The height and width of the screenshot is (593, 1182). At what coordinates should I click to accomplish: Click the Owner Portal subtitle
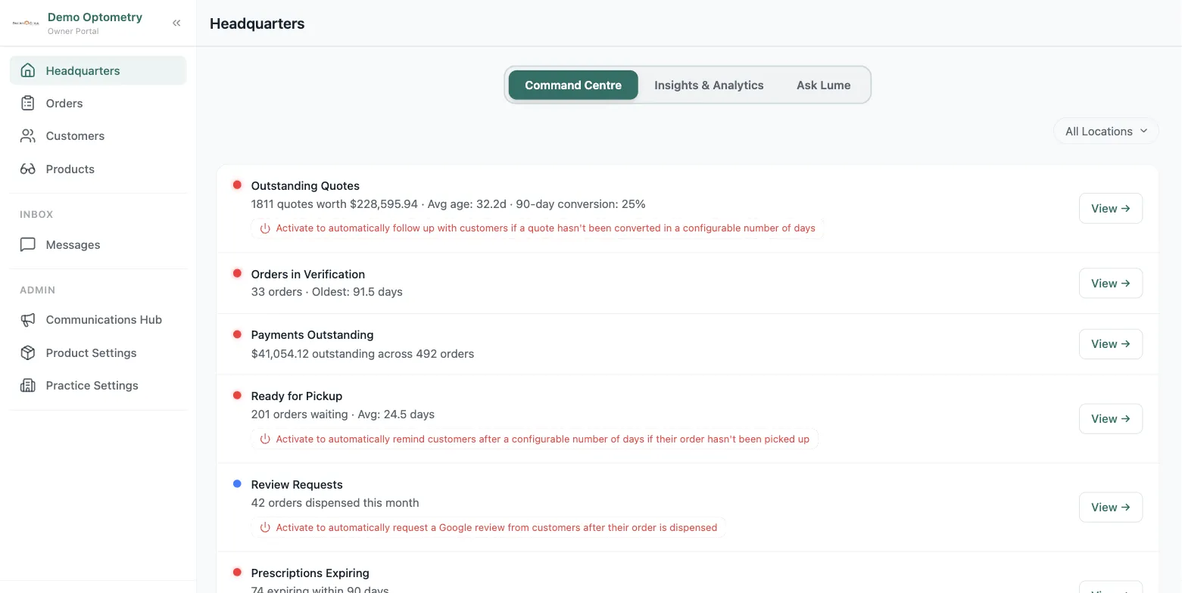click(73, 32)
